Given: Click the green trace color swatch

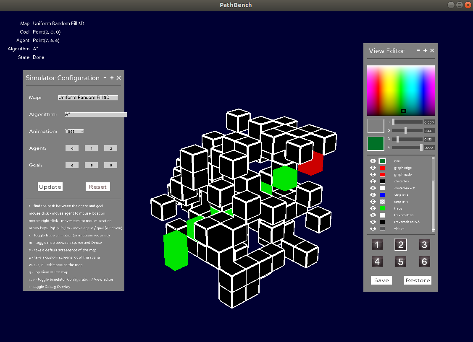Looking at the screenshot, I should 382,208.
